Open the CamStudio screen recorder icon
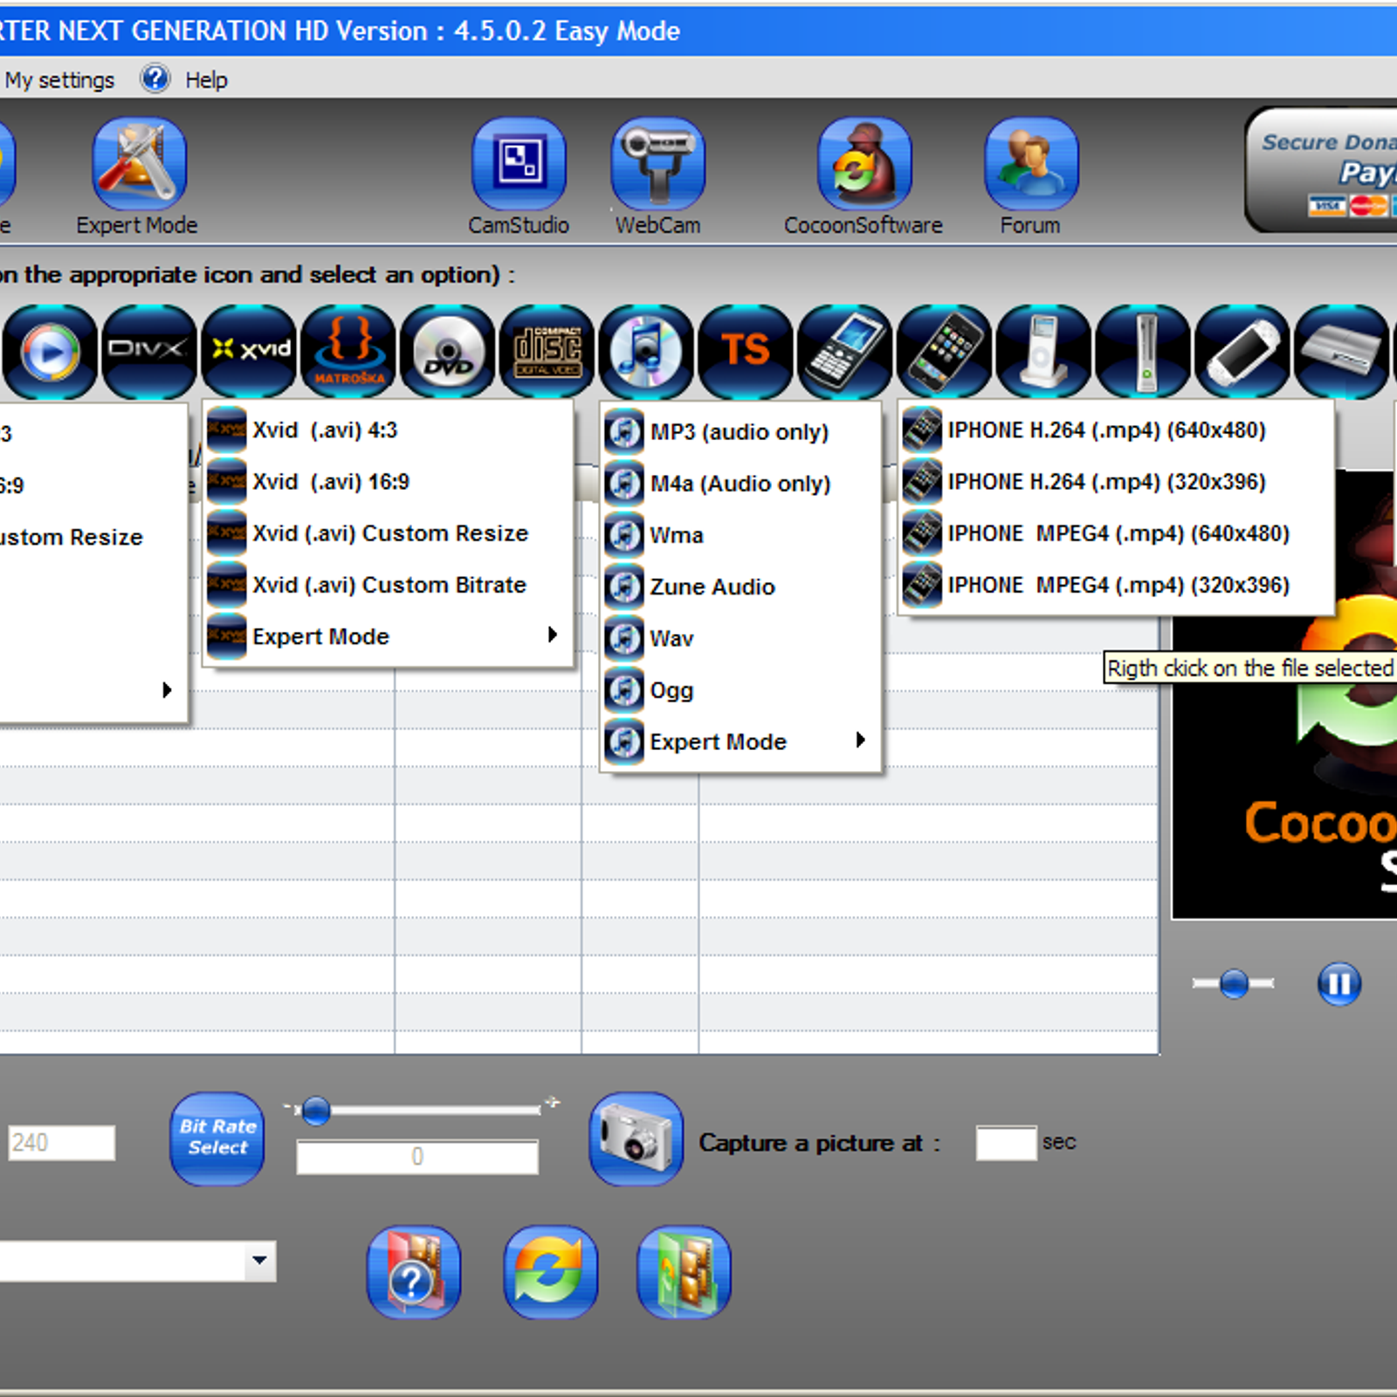1397x1397 pixels. pyautogui.click(x=519, y=164)
